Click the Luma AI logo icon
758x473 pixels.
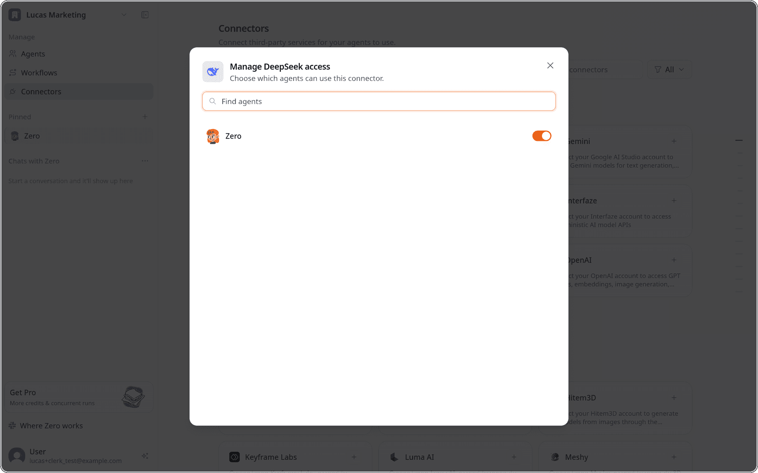pos(394,457)
